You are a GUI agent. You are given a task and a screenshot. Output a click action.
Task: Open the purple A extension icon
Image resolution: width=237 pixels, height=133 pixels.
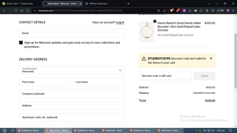click(184, 11)
